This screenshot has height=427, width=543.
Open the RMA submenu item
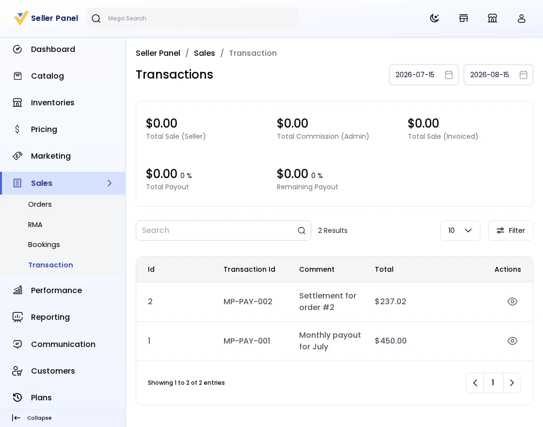tap(35, 225)
